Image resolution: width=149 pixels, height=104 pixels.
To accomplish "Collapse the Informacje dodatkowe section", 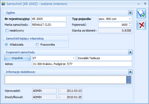I will 131,72.
